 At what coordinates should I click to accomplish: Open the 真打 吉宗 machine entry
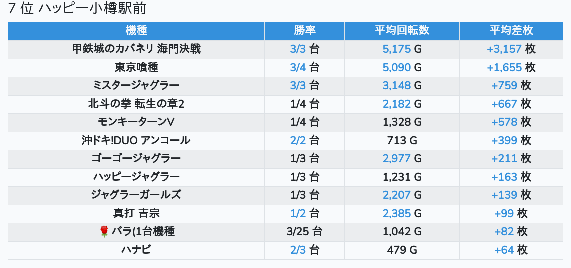tap(136, 213)
